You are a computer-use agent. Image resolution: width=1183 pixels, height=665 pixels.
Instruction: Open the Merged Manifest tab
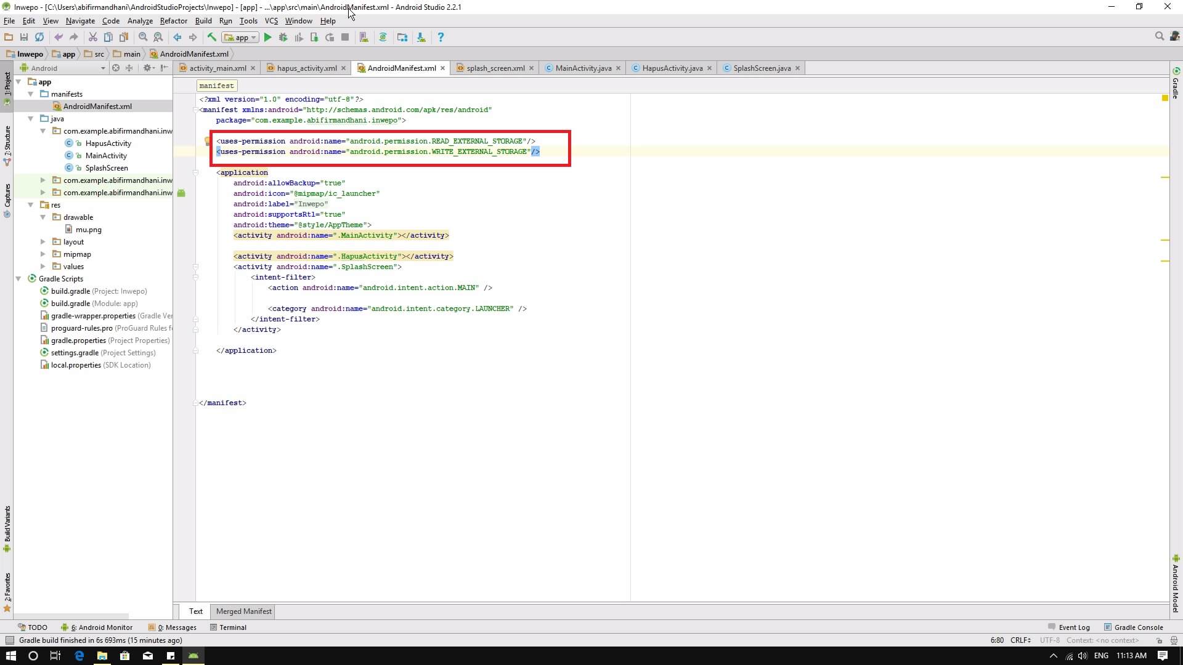[x=243, y=611]
